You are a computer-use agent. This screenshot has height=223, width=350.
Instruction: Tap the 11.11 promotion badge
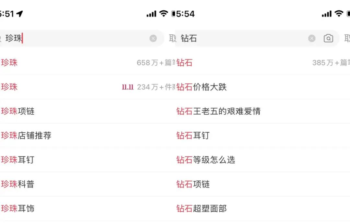[128, 87]
